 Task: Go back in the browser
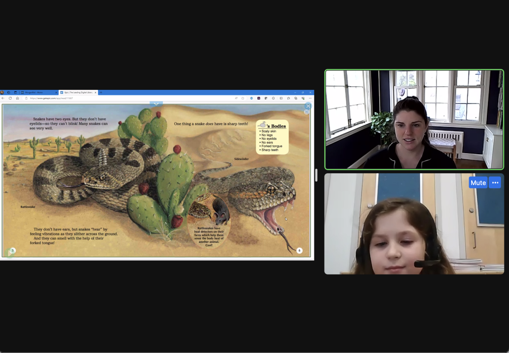(x=3, y=98)
